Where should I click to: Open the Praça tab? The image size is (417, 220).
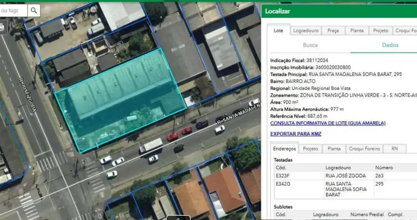pos(333,30)
